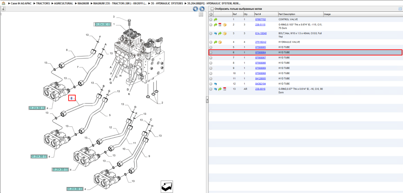Click green arrow icon for part 238-5115
The image size is (403, 193).
(x=216, y=25)
